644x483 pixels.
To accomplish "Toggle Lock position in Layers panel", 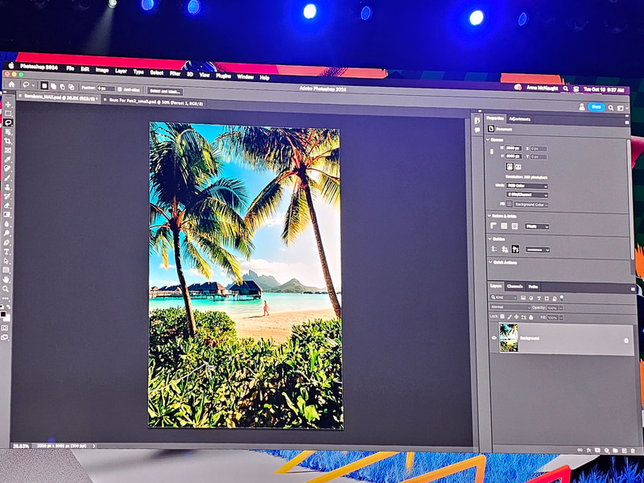I will 517,317.
